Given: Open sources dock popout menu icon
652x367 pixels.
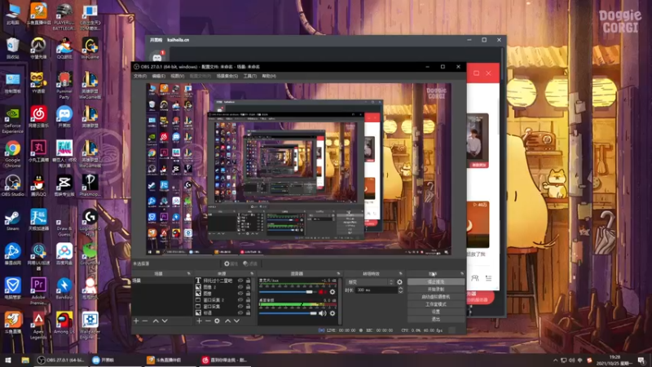Looking at the screenshot, I should (252, 274).
